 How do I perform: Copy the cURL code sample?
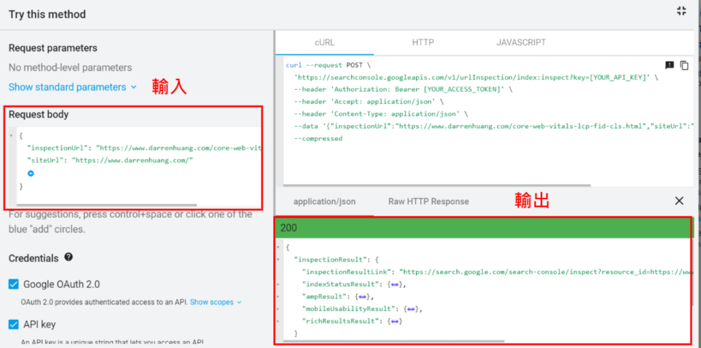click(685, 65)
